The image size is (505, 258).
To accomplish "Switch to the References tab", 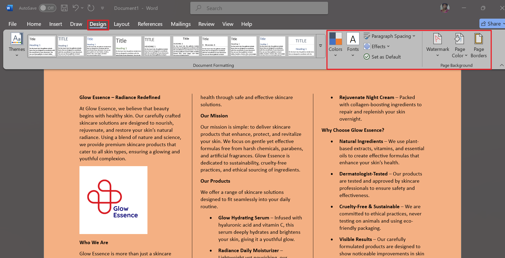I will (150, 24).
